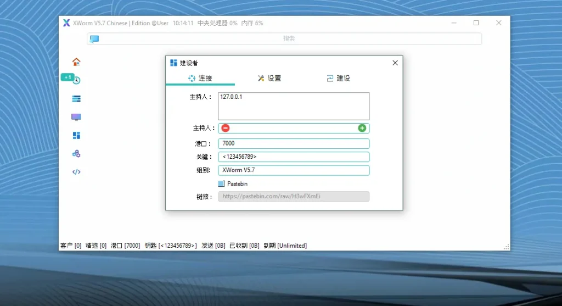Go to the 建设 tab
The image size is (562, 306).
pos(338,79)
